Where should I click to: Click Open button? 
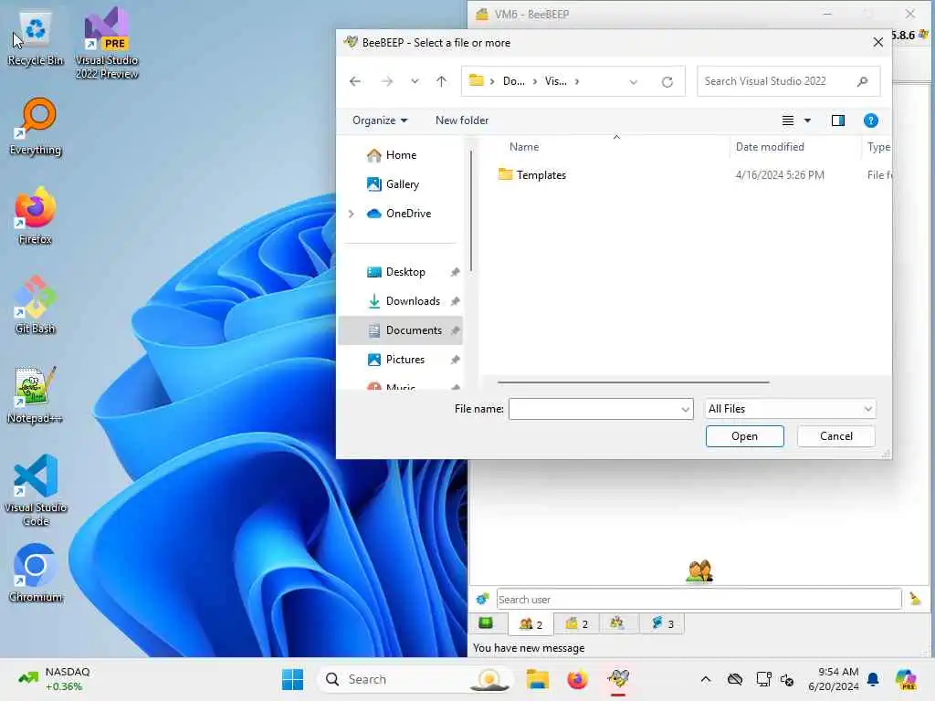pyautogui.click(x=744, y=436)
